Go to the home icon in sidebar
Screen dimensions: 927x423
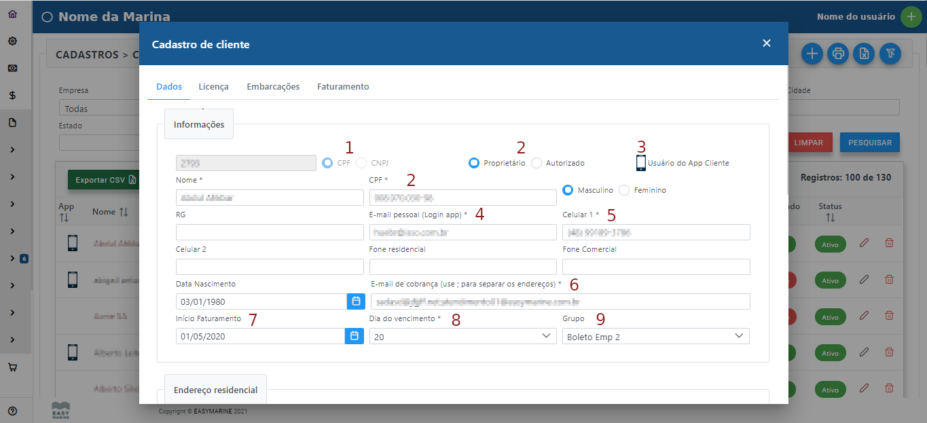pyautogui.click(x=12, y=14)
